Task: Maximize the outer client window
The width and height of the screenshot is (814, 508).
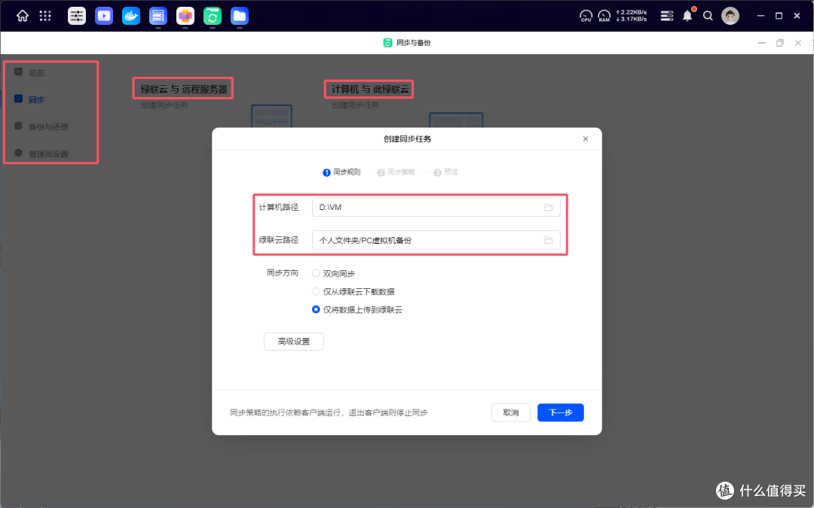Action: tap(779, 16)
